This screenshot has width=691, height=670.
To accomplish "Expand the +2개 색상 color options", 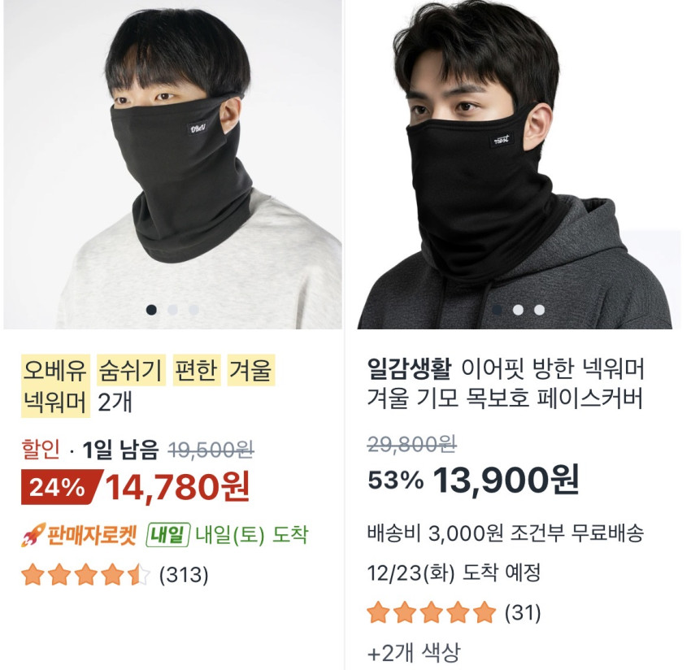I will point(414,652).
